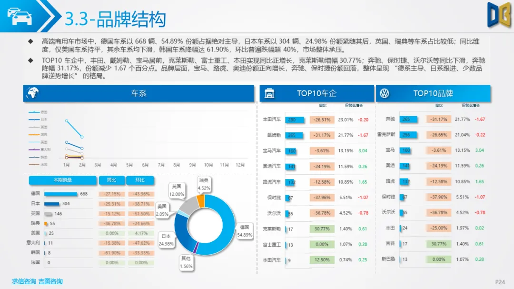Viewport: 514px width, 289px height.
Task: Select the 法国 legend entry in the line chart
Action: [x=38, y=165]
